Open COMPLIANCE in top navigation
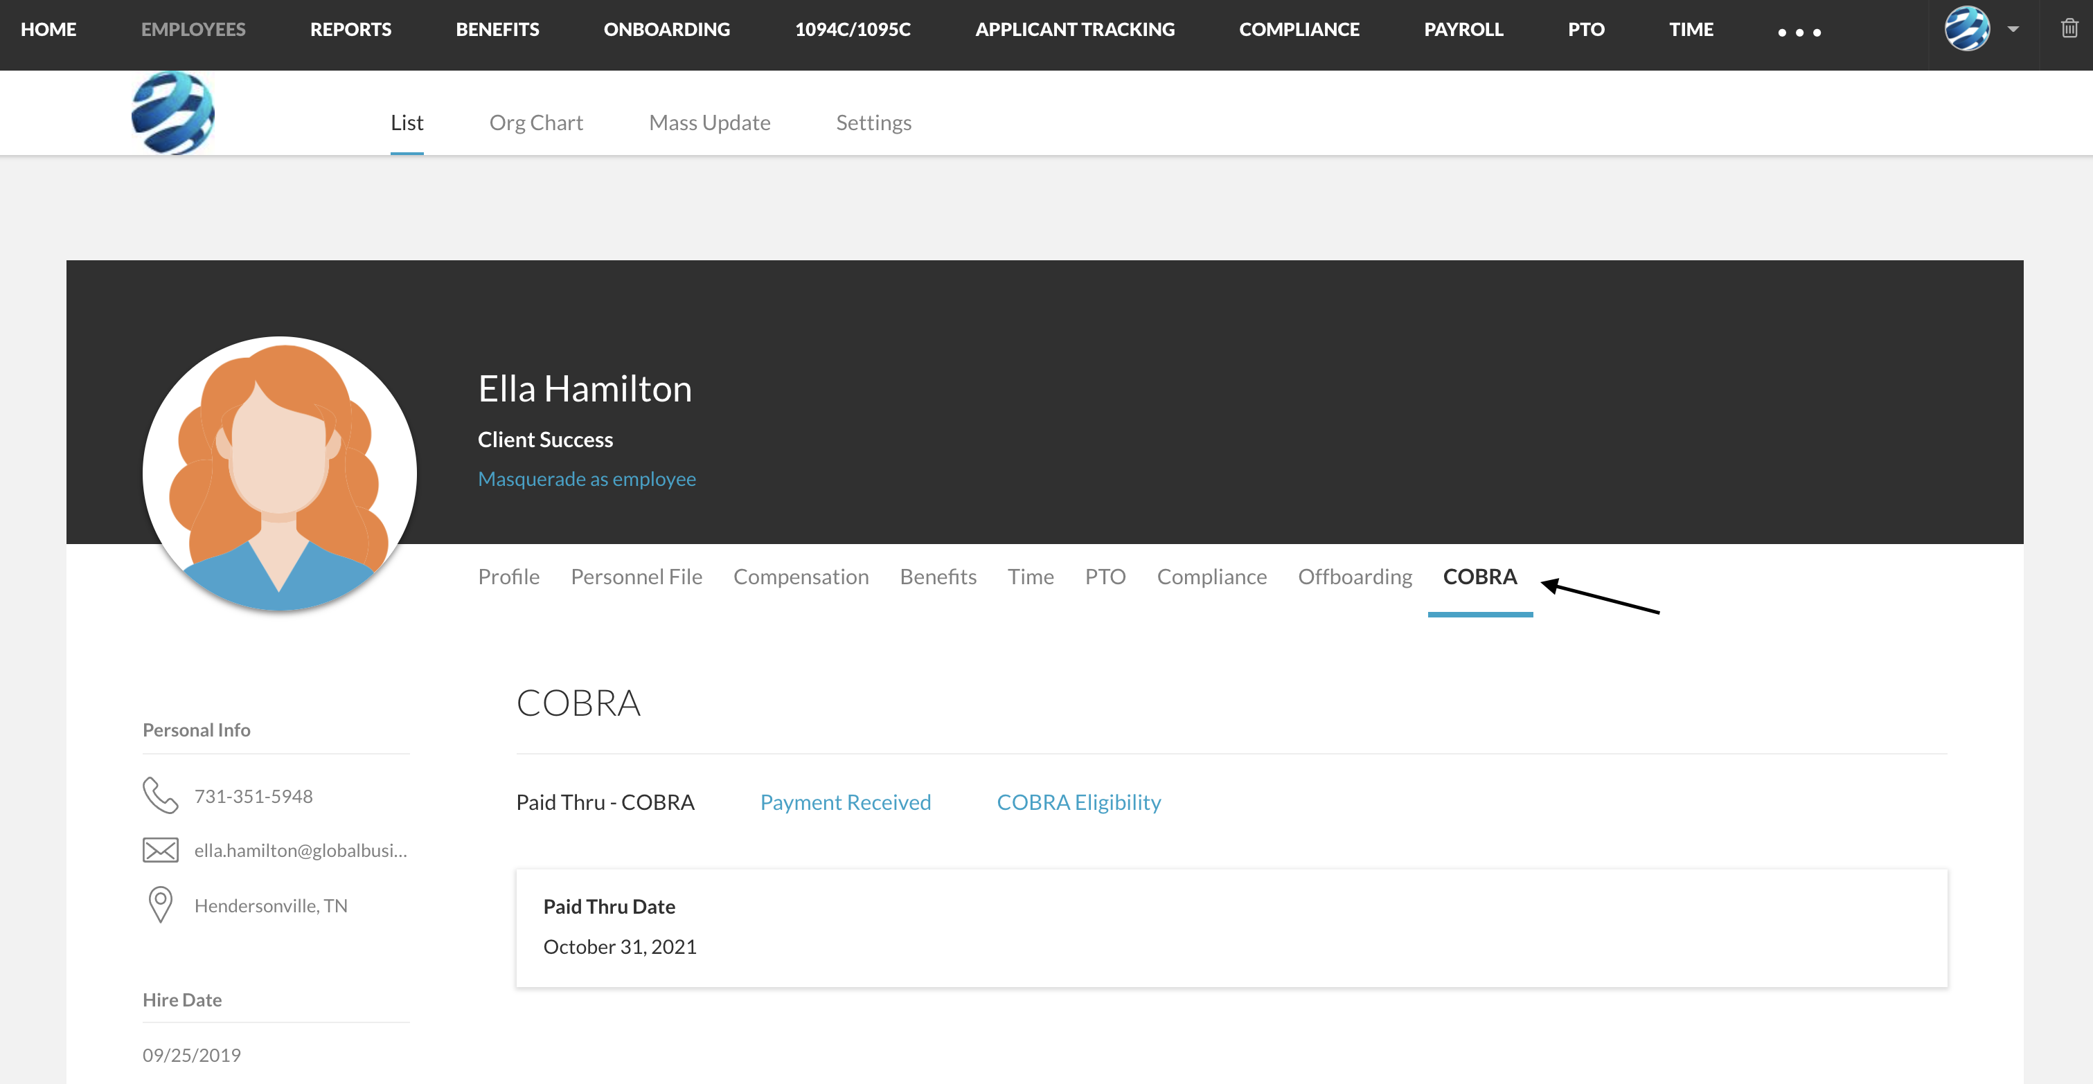Image resolution: width=2093 pixels, height=1084 pixels. [1299, 29]
